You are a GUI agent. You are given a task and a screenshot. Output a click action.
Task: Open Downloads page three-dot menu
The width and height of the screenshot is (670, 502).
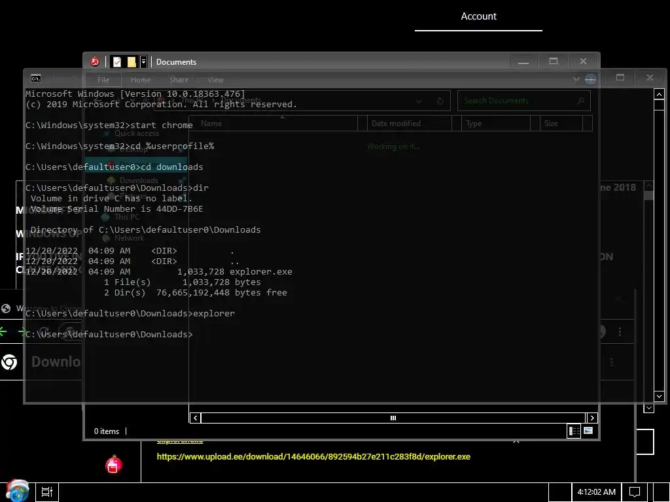612,362
